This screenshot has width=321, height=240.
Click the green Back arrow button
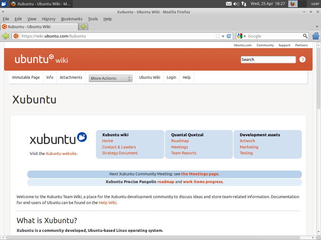tap(5, 36)
